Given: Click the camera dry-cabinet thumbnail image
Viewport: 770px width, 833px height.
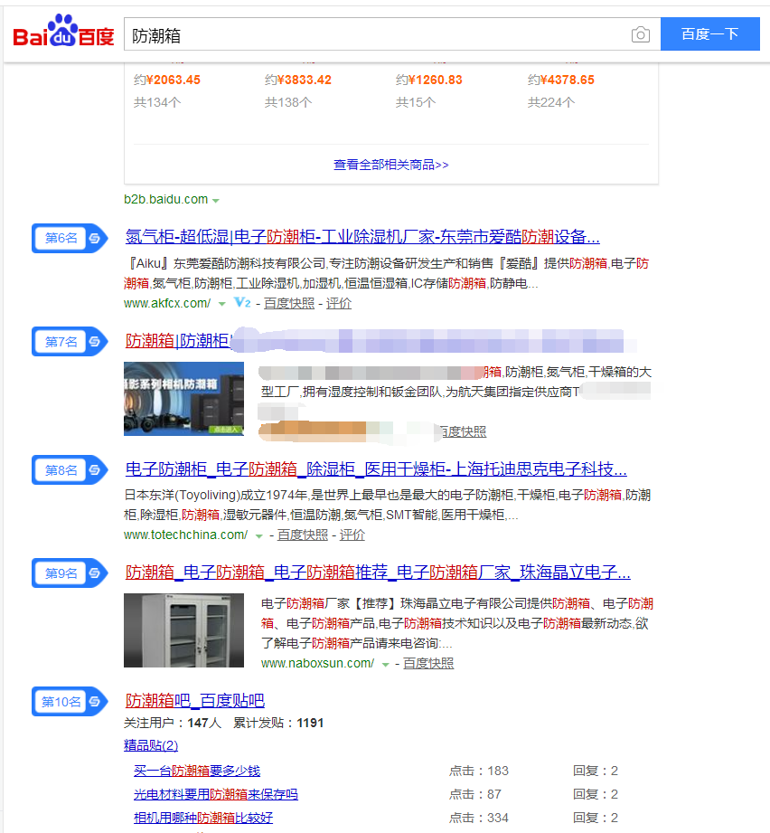Looking at the screenshot, I should pyautogui.click(x=183, y=399).
